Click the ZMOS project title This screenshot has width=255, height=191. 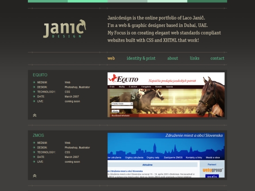38,135
